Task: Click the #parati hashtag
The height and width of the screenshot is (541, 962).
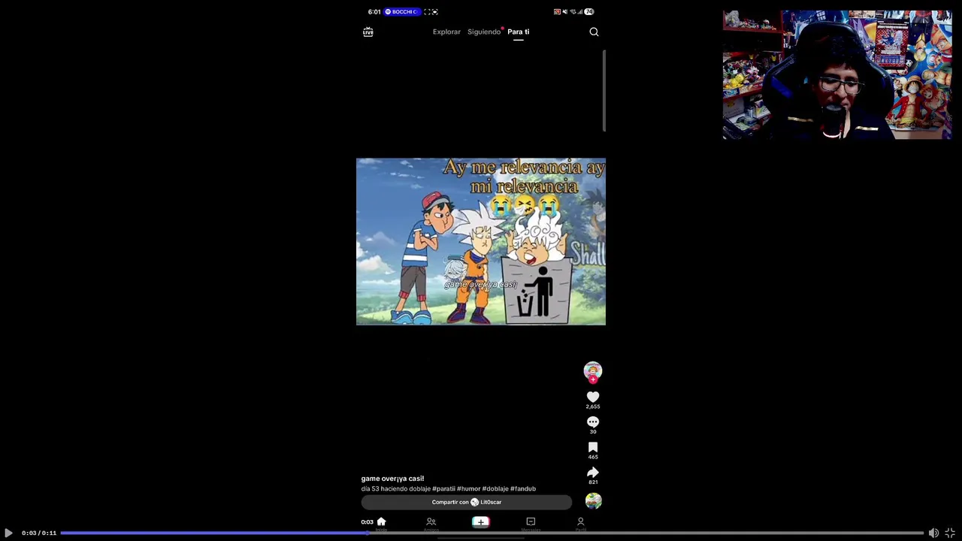Action: click(x=443, y=488)
